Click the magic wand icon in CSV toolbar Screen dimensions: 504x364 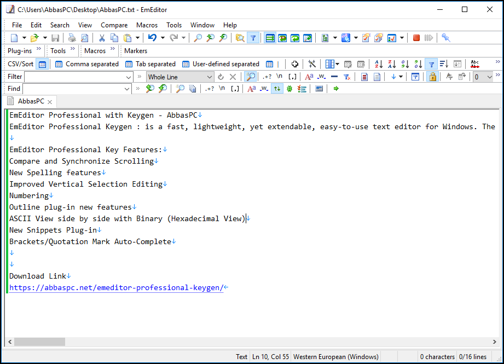coord(312,64)
